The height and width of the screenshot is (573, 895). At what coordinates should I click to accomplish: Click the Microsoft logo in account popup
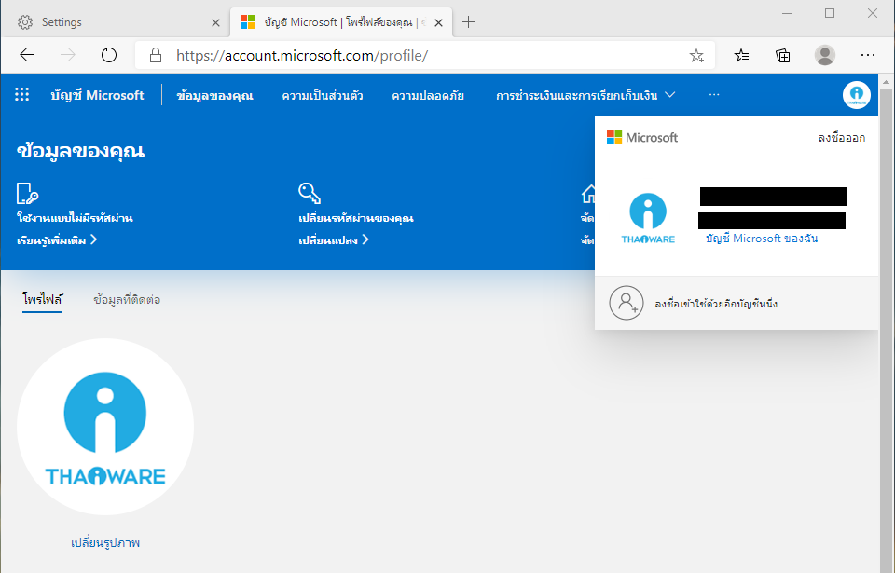pos(641,138)
